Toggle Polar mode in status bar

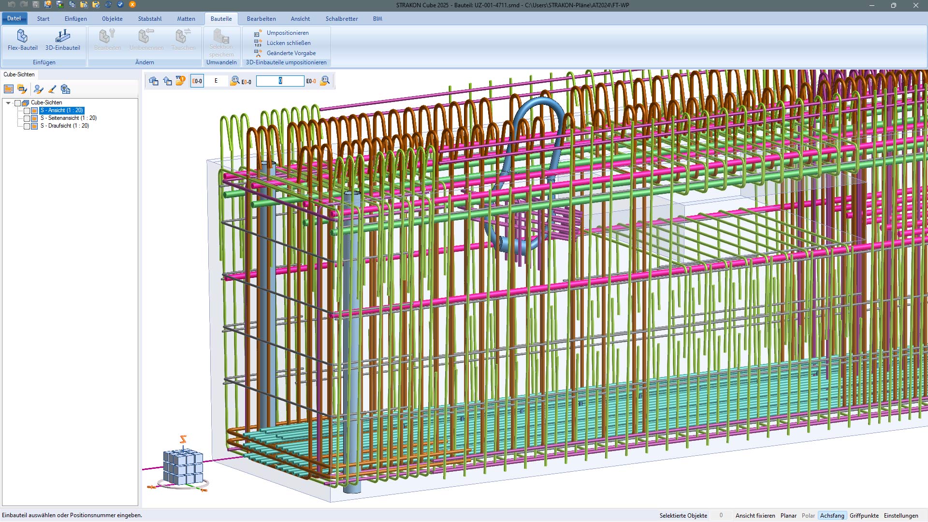coord(808,516)
